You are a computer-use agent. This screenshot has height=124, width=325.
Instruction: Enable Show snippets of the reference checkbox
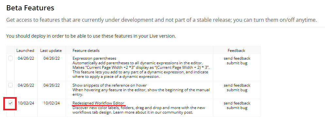pyautogui.click(x=10, y=85)
